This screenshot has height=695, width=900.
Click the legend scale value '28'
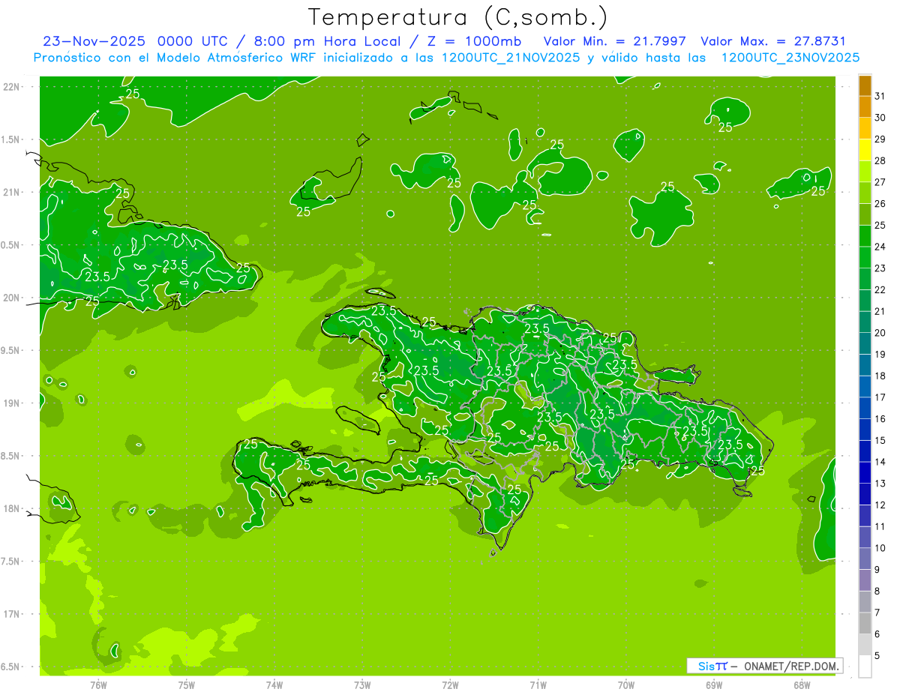click(x=880, y=160)
